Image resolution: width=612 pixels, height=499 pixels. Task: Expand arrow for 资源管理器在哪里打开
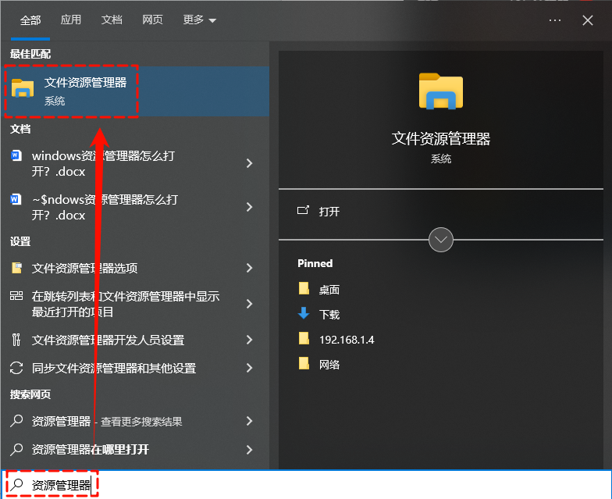pos(250,450)
